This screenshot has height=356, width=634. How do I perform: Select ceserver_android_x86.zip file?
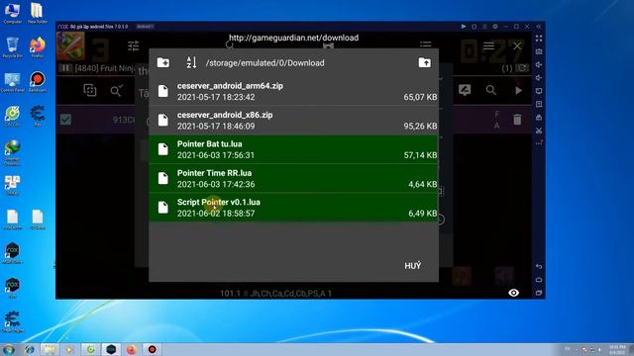pyautogui.click(x=294, y=121)
